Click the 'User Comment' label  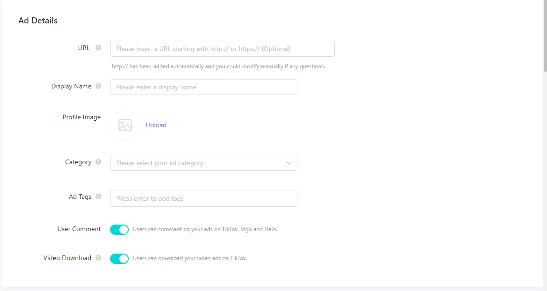point(79,229)
